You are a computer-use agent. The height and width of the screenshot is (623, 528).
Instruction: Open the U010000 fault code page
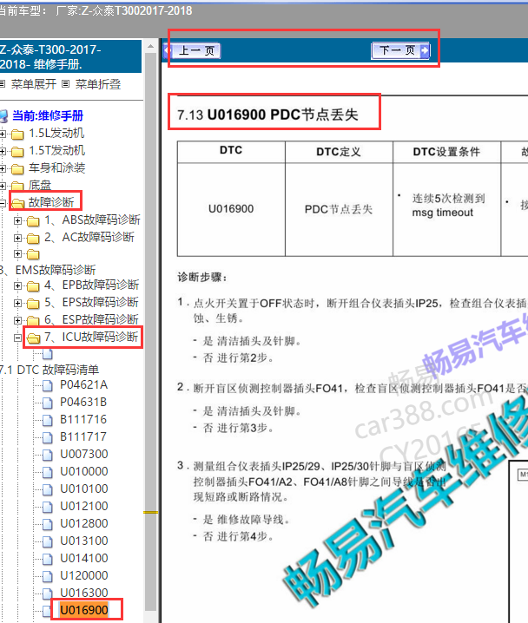click(x=84, y=472)
